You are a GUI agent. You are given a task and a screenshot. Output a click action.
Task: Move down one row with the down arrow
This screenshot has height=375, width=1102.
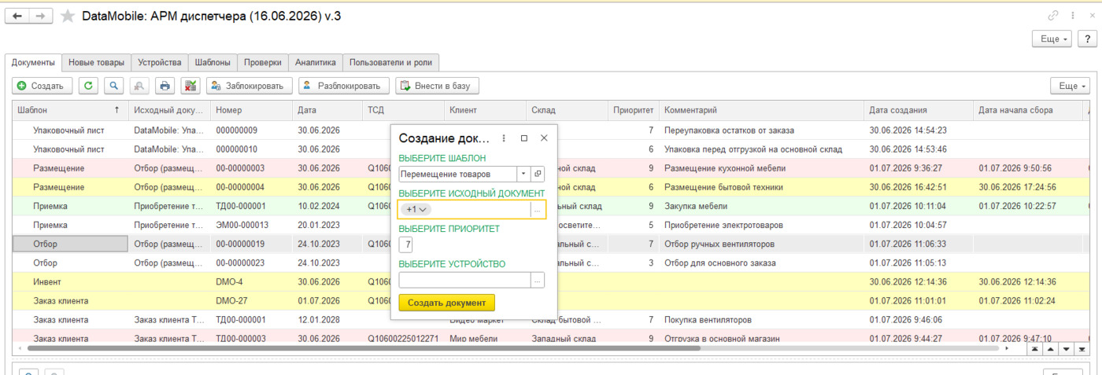(1066, 349)
